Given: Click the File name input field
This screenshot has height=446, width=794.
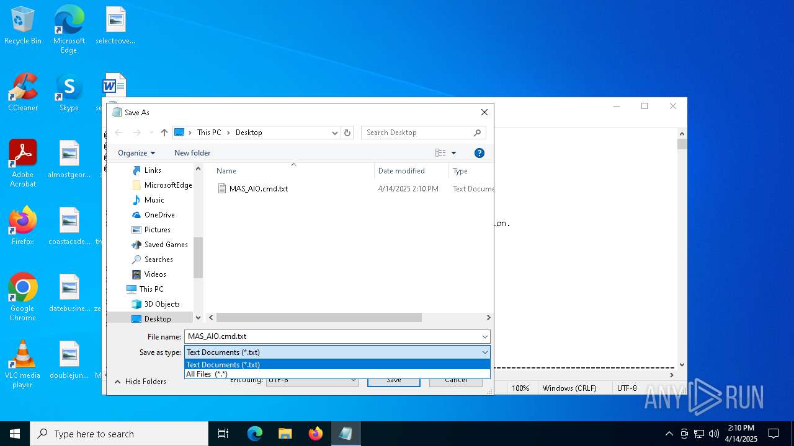Looking at the screenshot, I should [332, 337].
